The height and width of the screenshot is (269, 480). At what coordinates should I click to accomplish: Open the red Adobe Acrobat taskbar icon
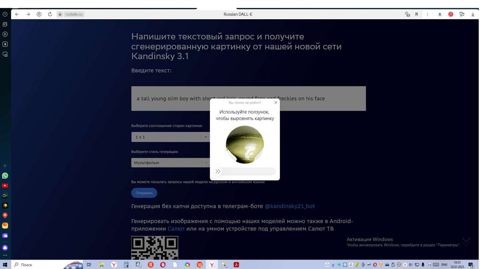[x=236, y=265]
